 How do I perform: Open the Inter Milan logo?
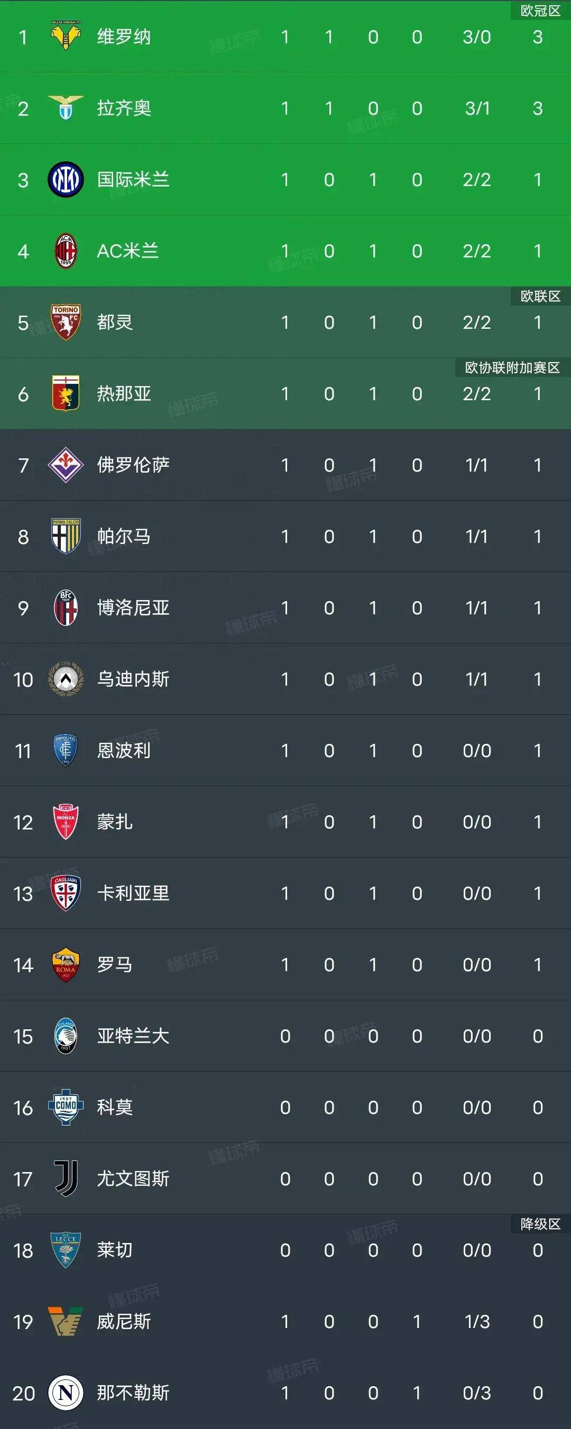(x=66, y=179)
